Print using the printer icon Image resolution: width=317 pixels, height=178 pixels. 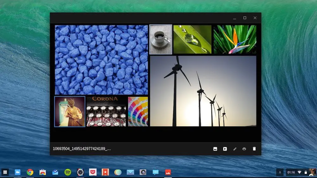pyautogui.click(x=244, y=149)
